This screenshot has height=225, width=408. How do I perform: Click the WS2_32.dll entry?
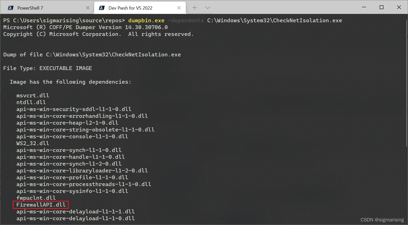tap(33, 143)
